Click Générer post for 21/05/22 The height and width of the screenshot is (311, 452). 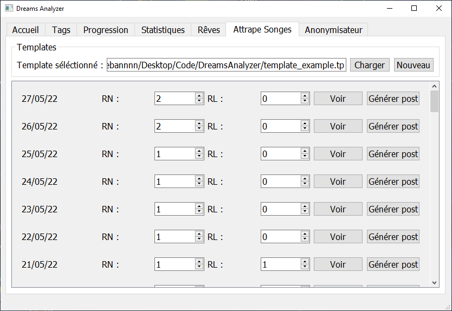(393, 264)
